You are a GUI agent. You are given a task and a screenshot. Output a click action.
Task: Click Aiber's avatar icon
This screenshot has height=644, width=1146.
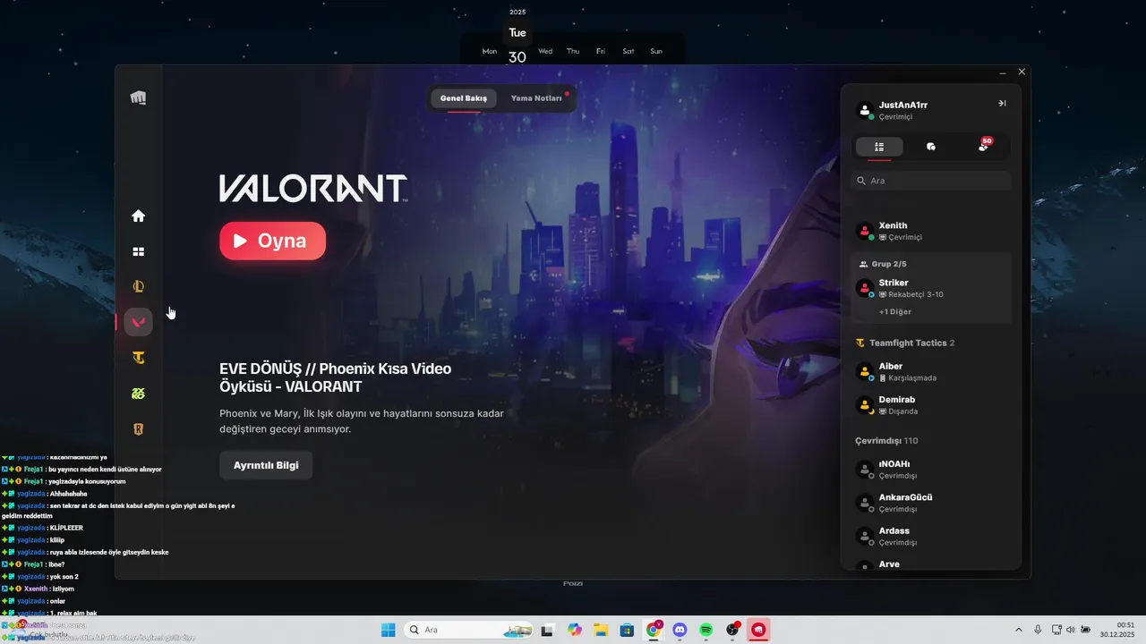click(865, 371)
